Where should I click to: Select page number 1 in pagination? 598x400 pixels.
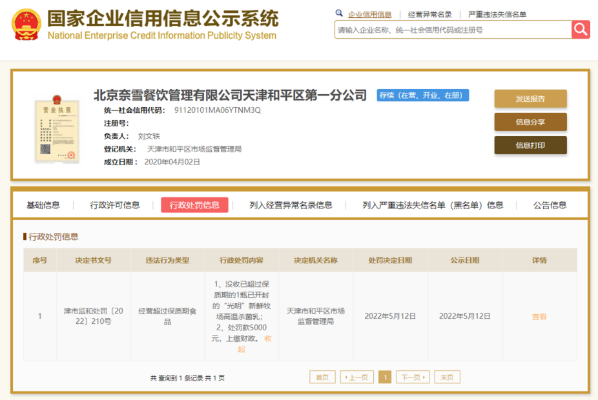point(385,377)
